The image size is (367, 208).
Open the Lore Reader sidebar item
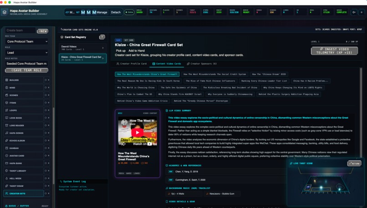click(x=23, y=125)
